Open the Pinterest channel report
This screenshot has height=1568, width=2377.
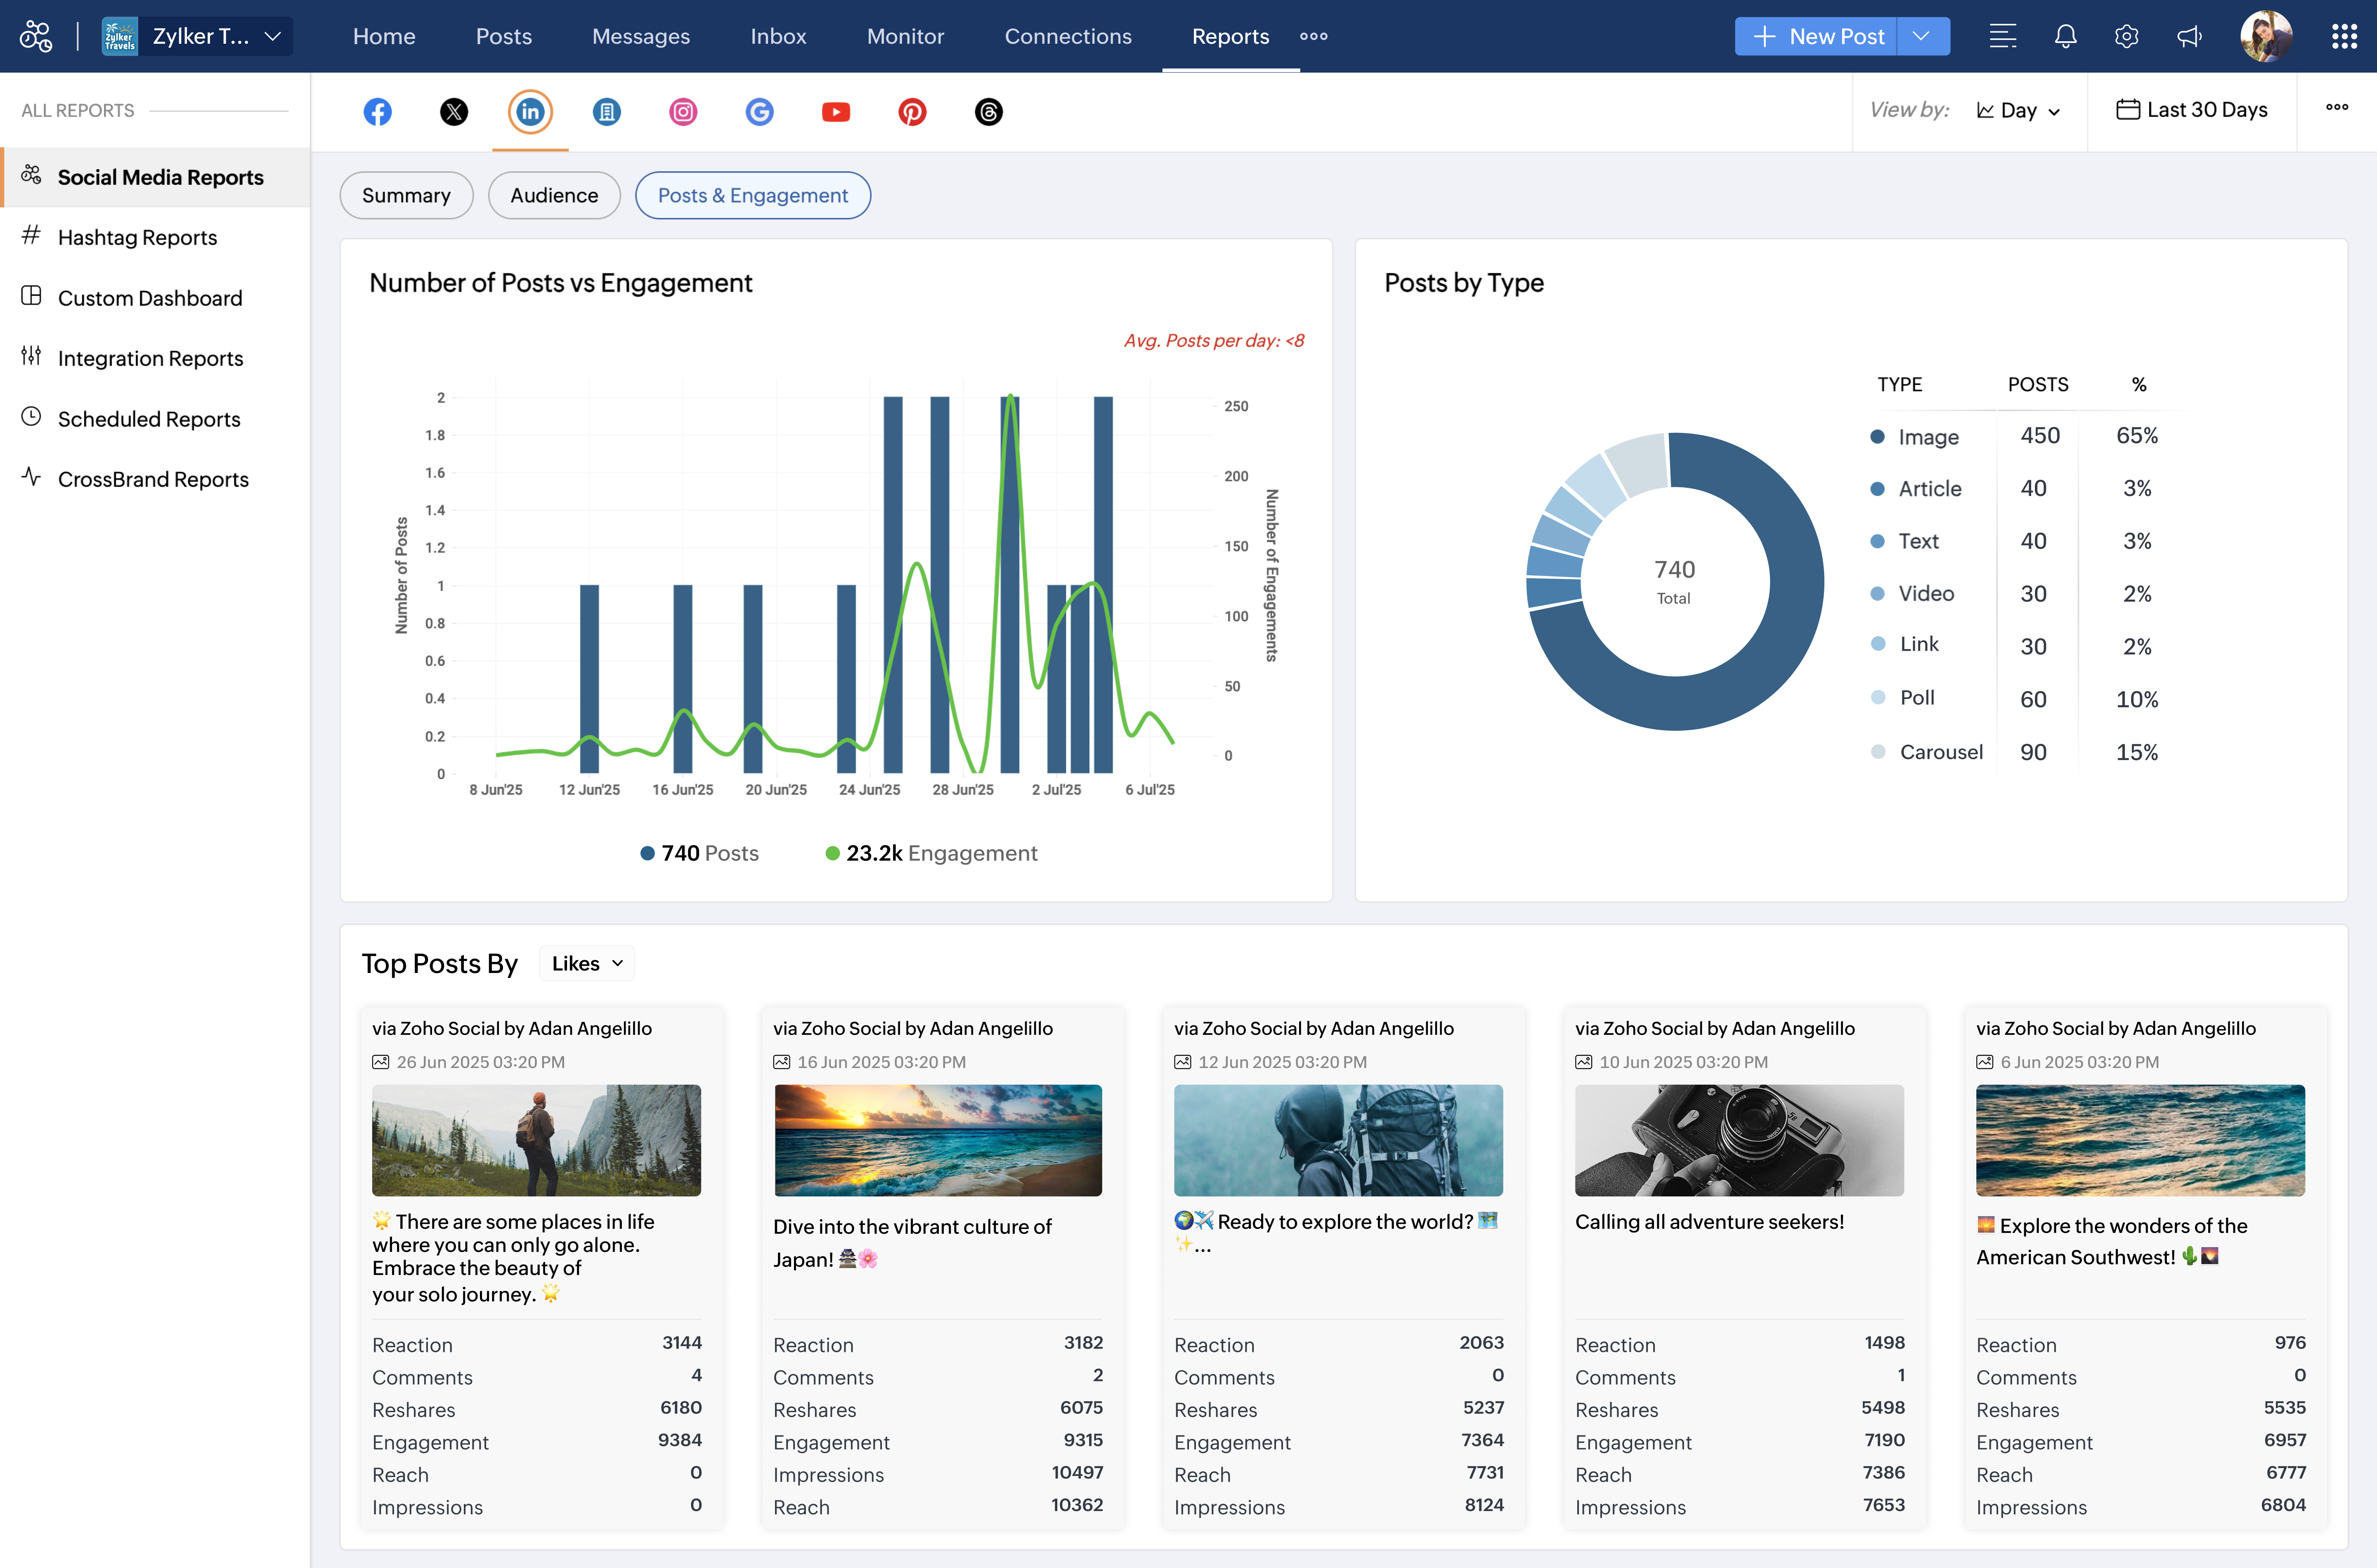coord(912,112)
